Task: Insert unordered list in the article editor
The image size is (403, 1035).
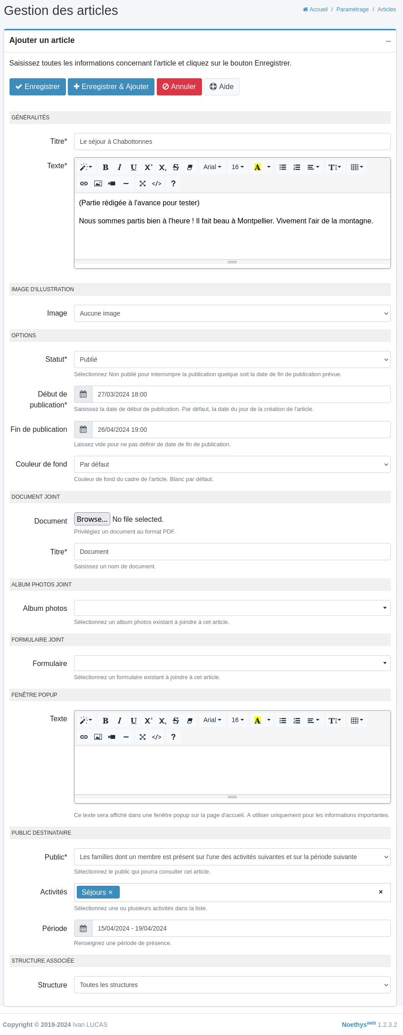Action: click(x=283, y=167)
